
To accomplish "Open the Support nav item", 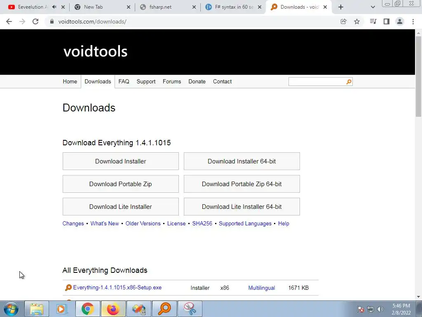I will coord(146,81).
